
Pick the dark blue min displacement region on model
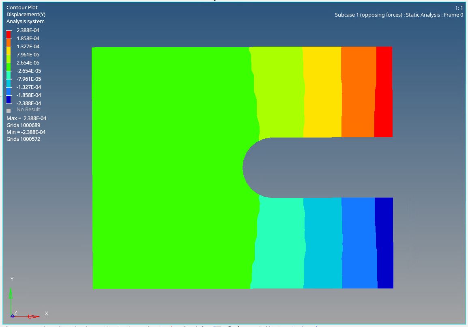(385, 243)
